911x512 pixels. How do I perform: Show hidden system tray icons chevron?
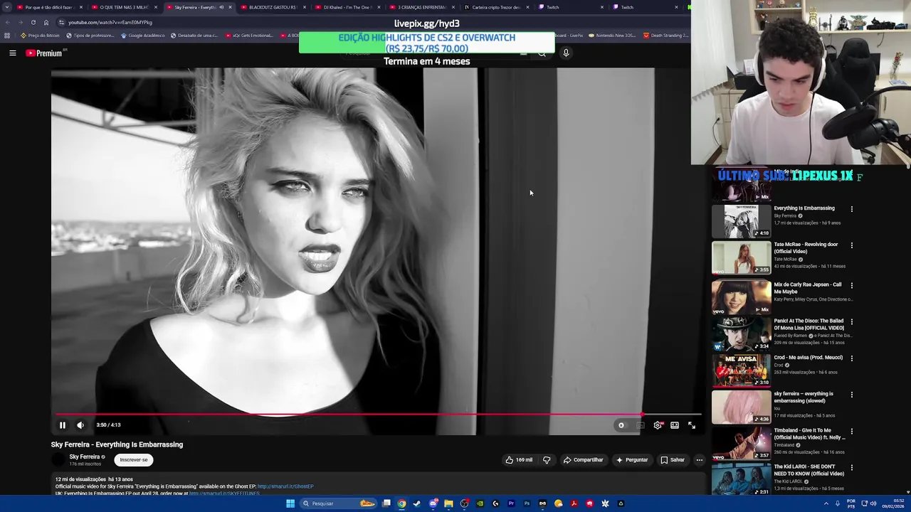coord(826,503)
